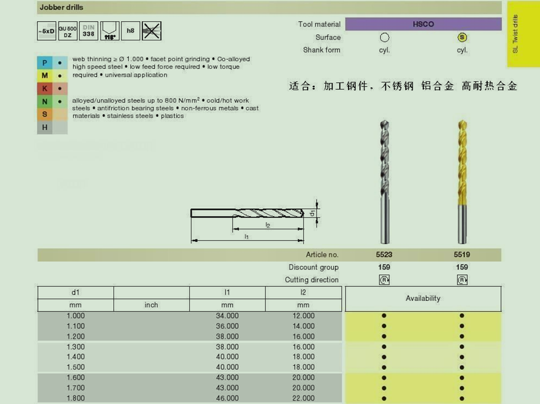
Task: Click the gold coated drill image
Action: (463, 182)
